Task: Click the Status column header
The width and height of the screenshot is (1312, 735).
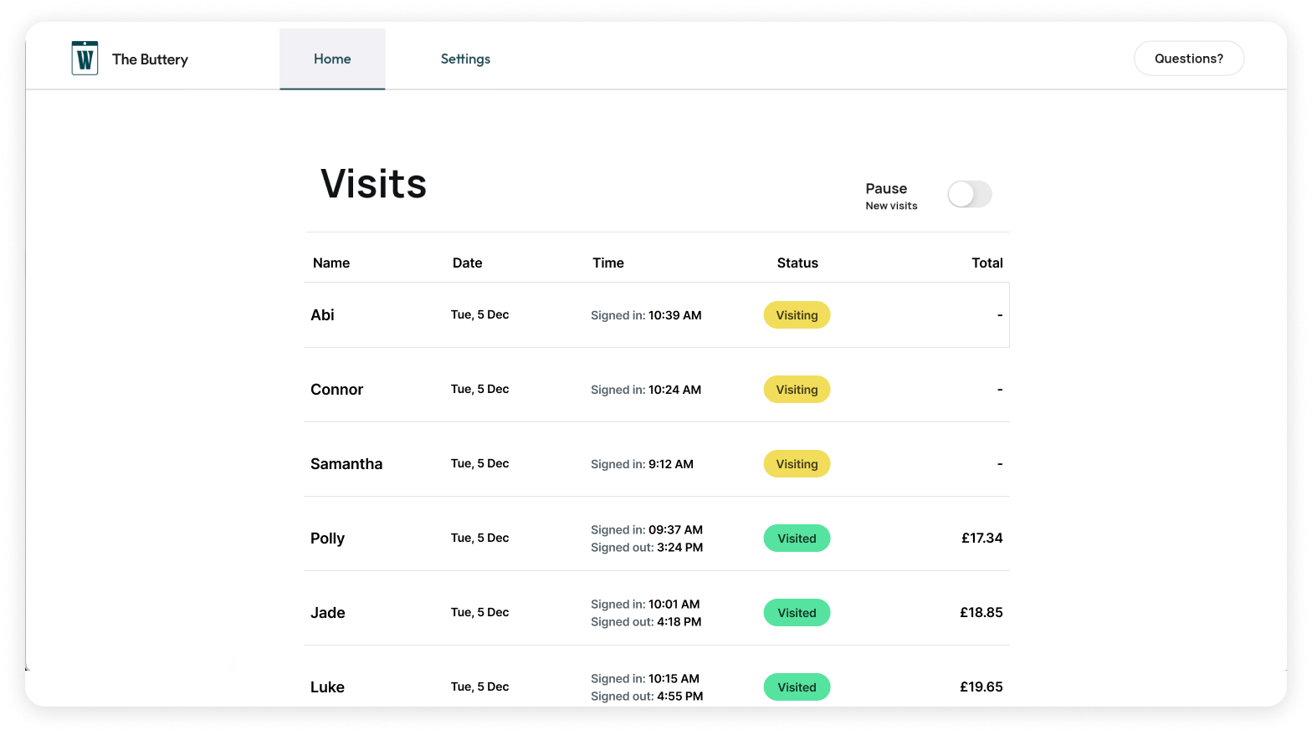Action: pyautogui.click(x=797, y=263)
